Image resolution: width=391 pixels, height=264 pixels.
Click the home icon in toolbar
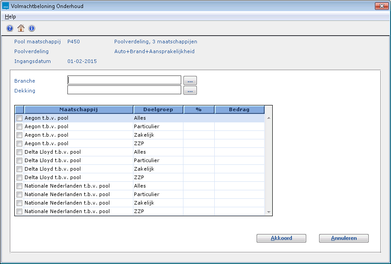click(21, 28)
